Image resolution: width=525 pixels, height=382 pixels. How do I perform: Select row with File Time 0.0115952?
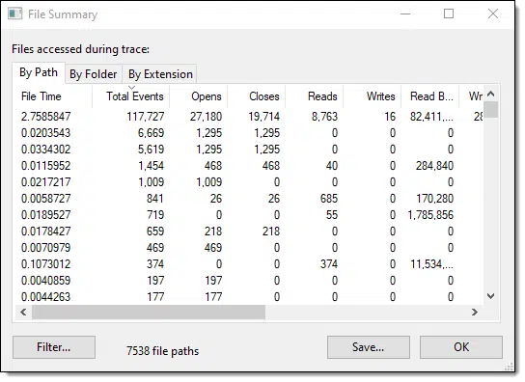point(248,166)
